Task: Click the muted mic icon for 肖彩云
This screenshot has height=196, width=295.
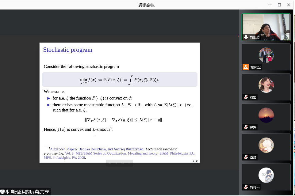Action: click(x=246, y=187)
